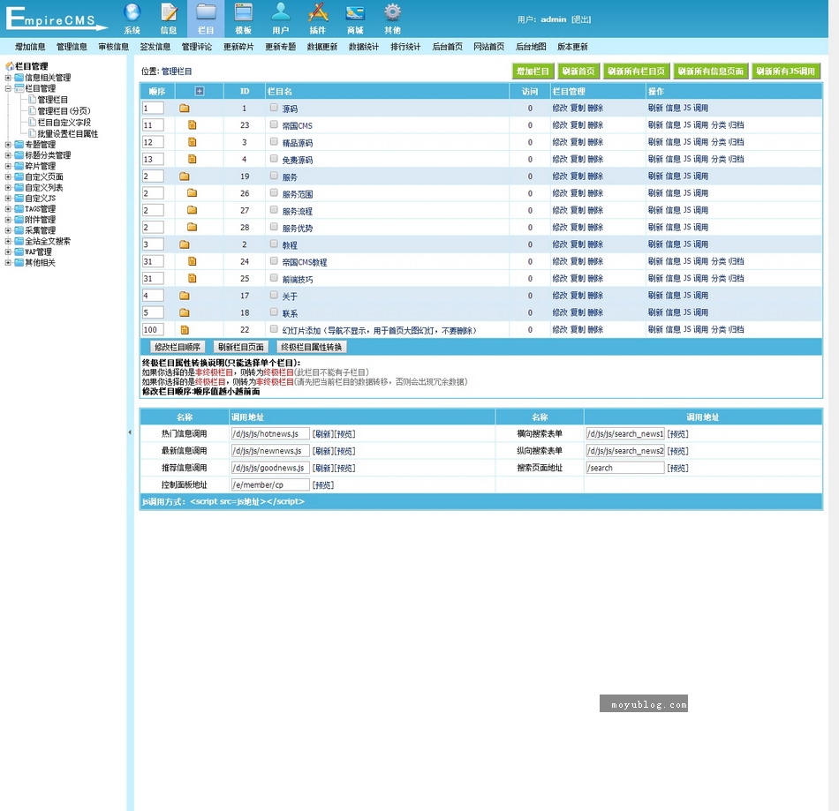Image resolution: width=839 pixels, height=811 pixels.
Task: Click file icon of 前端技巧 row
Action: [193, 279]
